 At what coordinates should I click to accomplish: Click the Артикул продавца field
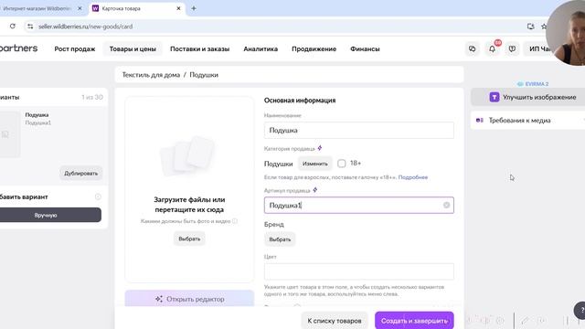tap(359, 205)
